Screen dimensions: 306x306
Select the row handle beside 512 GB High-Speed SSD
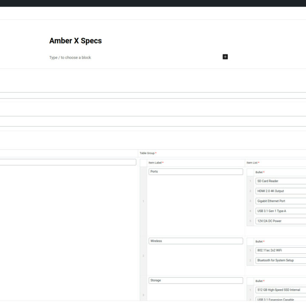[250, 290]
